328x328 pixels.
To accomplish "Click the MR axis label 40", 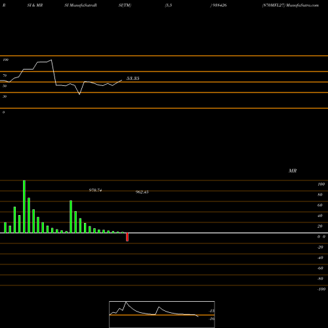I will pos(320,216).
